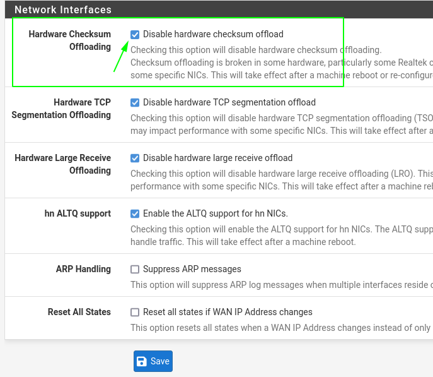Click the Hardware TCP Segmentation Offloading label

click(61, 109)
